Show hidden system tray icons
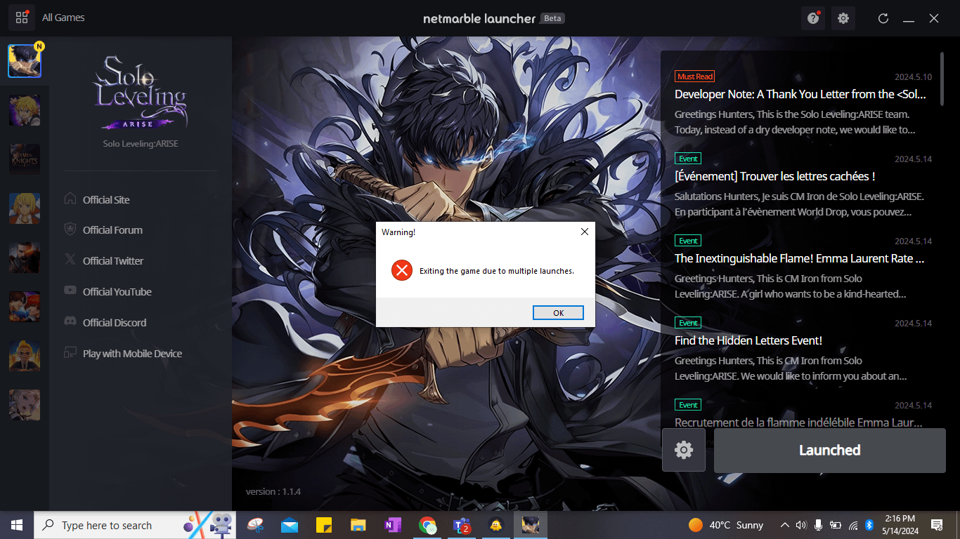The height and width of the screenshot is (539, 960). click(785, 525)
